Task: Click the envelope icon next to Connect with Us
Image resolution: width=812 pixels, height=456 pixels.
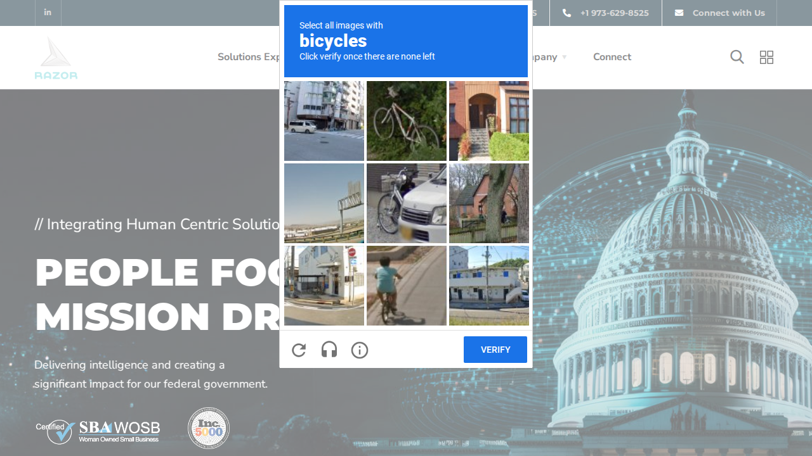Action: [679, 13]
